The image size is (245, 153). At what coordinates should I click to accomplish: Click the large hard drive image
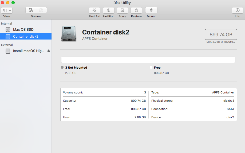point(69,34)
